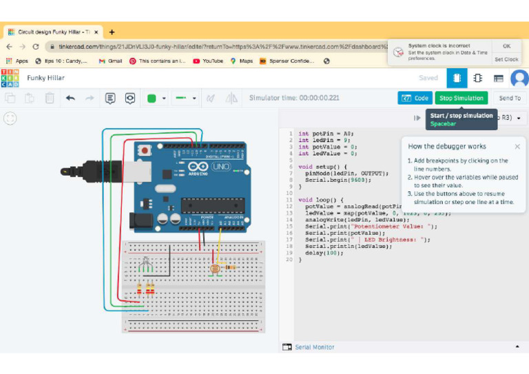Click Stop Simulation button

click(x=461, y=98)
